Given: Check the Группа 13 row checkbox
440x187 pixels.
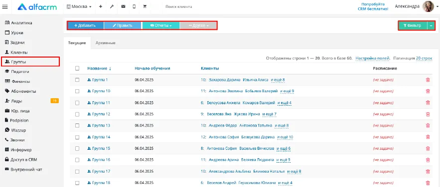Looking at the screenshot, I should 77,125.
